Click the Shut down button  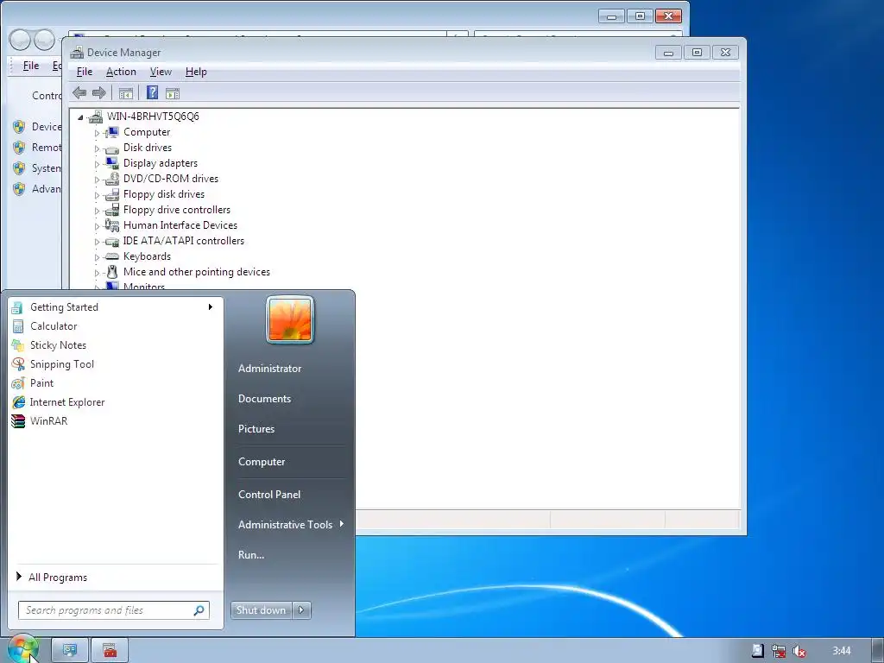point(262,610)
